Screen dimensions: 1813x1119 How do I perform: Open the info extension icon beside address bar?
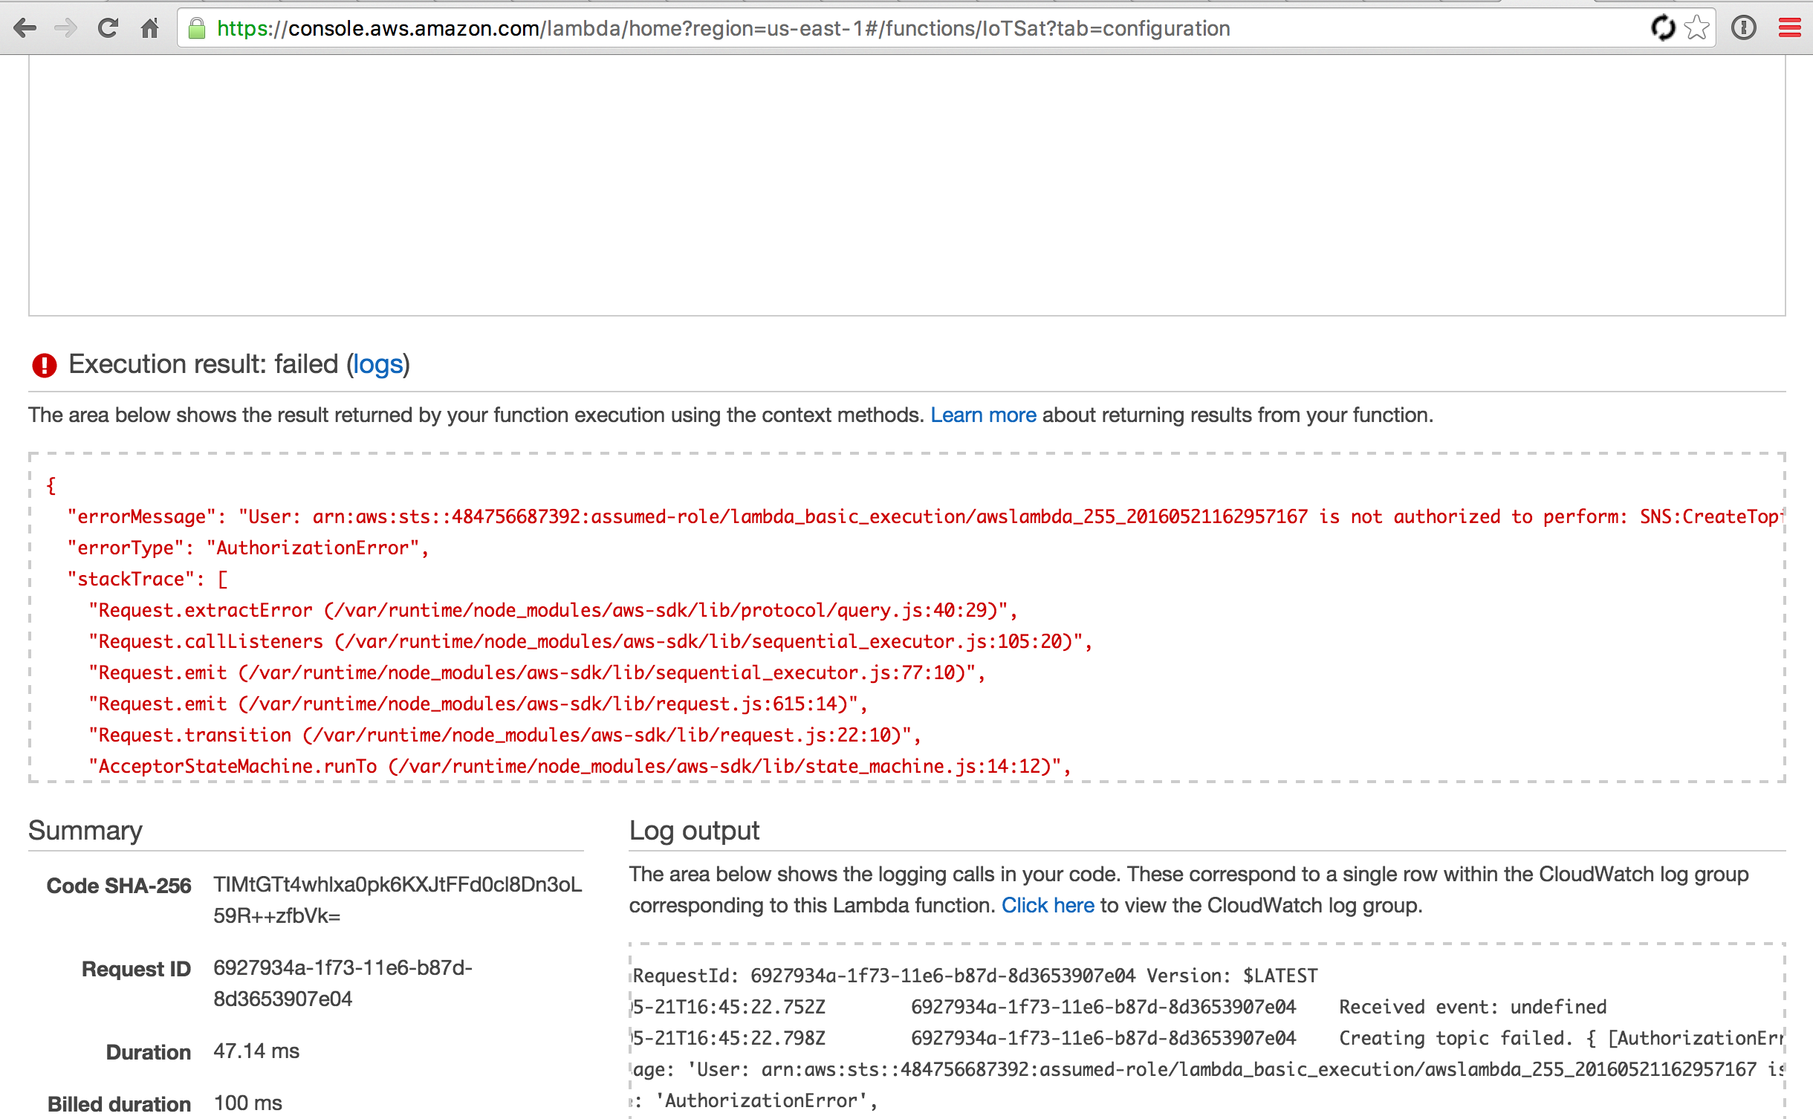[1743, 28]
